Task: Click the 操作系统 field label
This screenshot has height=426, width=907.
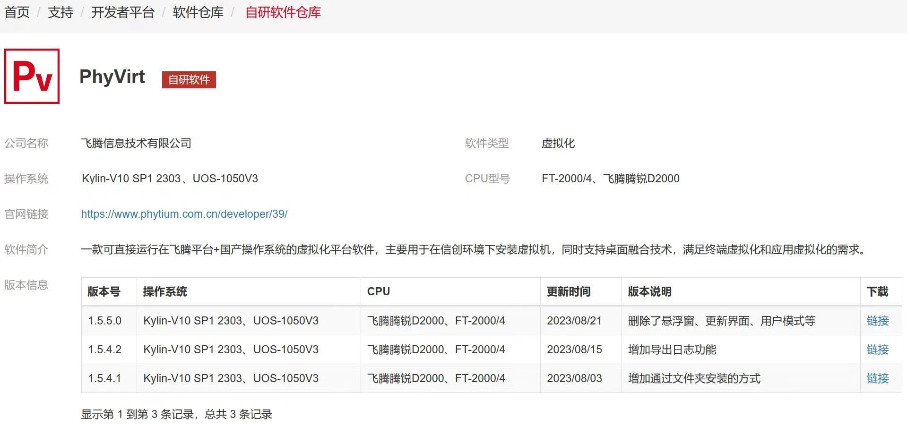Action: point(26,179)
